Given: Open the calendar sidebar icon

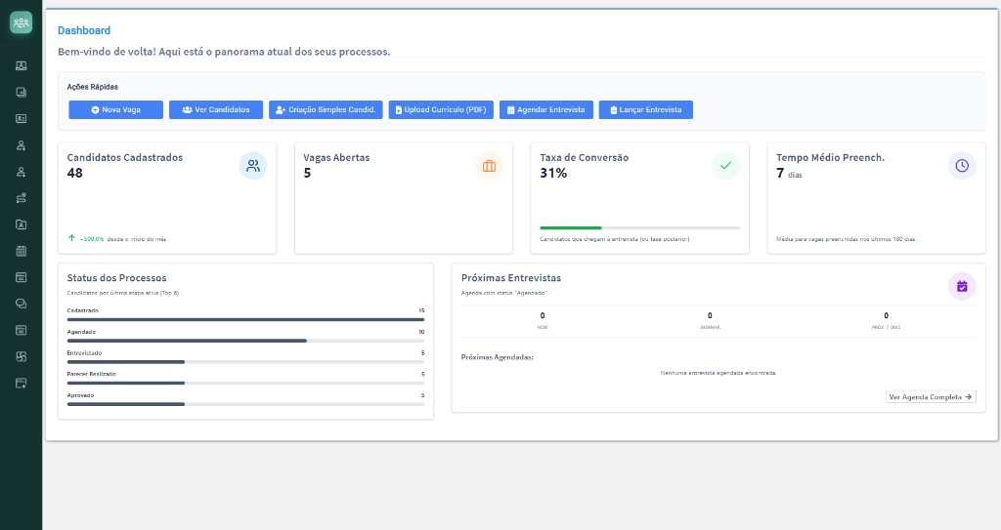Looking at the screenshot, I should 22,251.
